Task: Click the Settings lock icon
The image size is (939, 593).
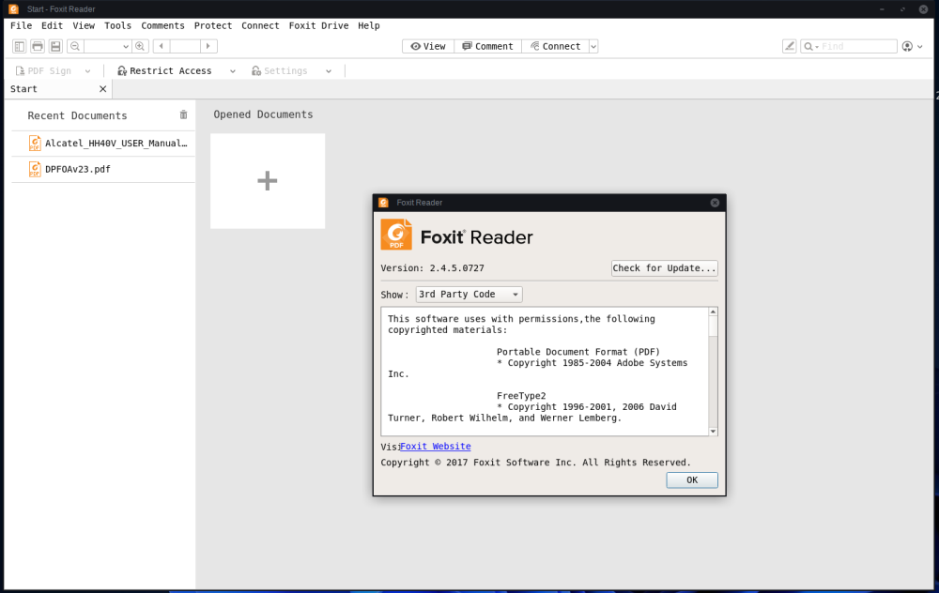Action: [x=256, y=70]
